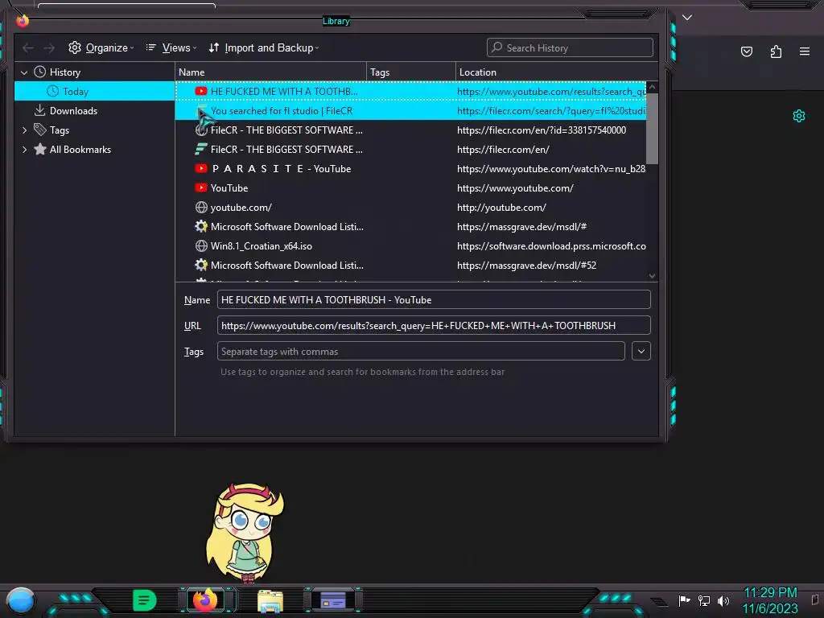Click the Tags input field
The width and height of the screenshot is (824, 618).
420,351
